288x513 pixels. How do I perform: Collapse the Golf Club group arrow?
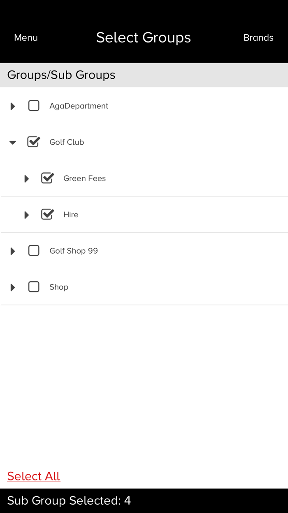[13, 143]
